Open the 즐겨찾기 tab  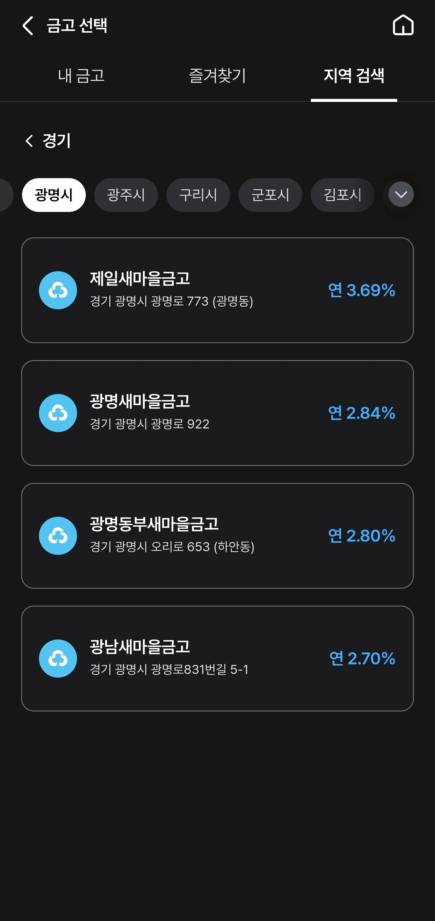click(x=217, y=75)
